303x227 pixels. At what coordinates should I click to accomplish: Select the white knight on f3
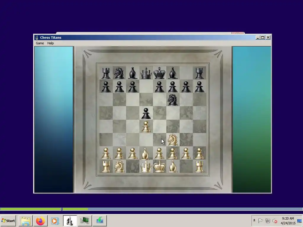coord(173,140)
